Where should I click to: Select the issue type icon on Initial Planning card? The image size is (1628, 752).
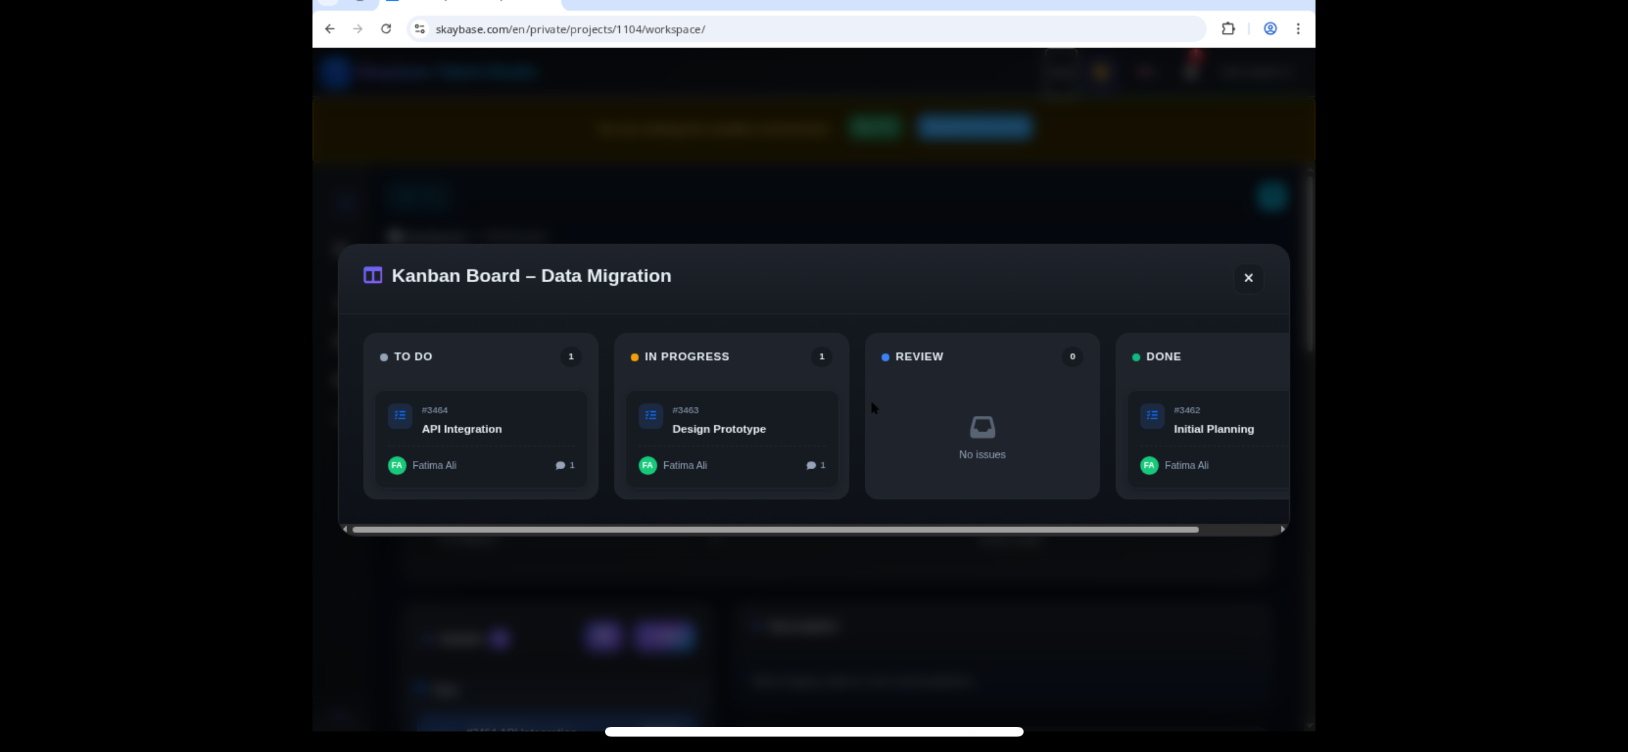1152,416
